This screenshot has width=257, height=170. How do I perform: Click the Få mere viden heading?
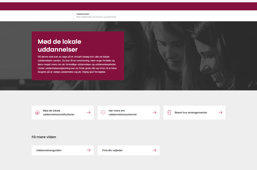tap(44, 137)
